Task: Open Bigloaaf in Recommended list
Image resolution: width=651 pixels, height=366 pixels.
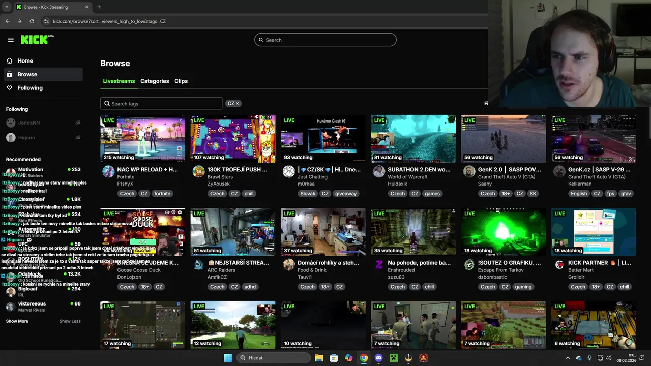Action: click(x=43, y=291)
